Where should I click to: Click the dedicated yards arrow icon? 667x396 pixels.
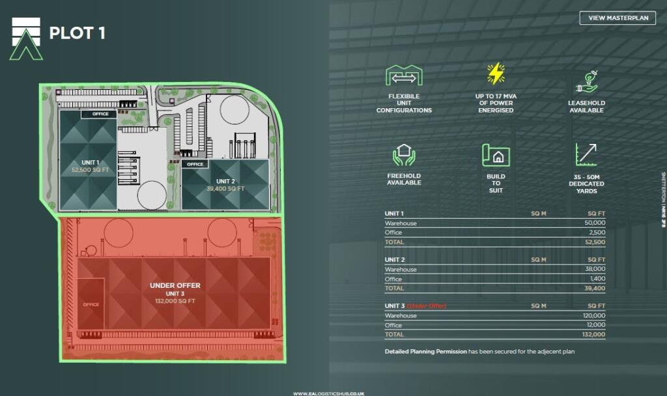pos(586,155)
